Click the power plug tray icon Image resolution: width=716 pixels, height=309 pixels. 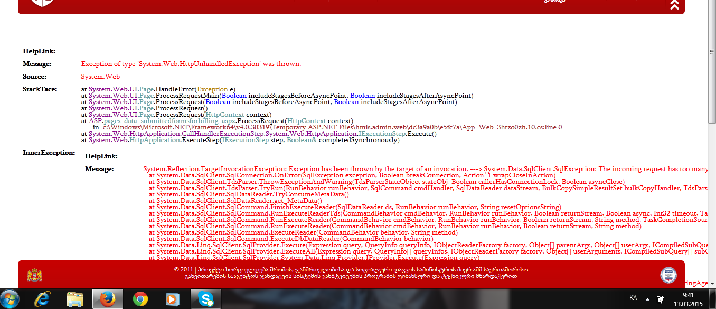pos(660,299)
